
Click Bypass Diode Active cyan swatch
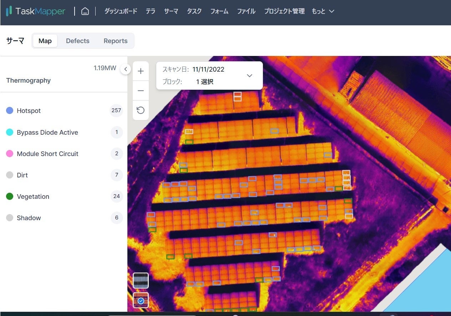pos(10,132)
